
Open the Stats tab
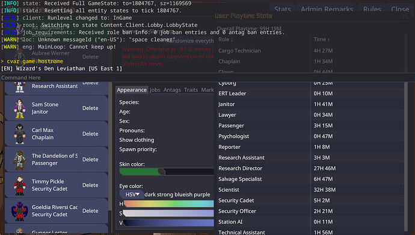[x=283, y=9]
